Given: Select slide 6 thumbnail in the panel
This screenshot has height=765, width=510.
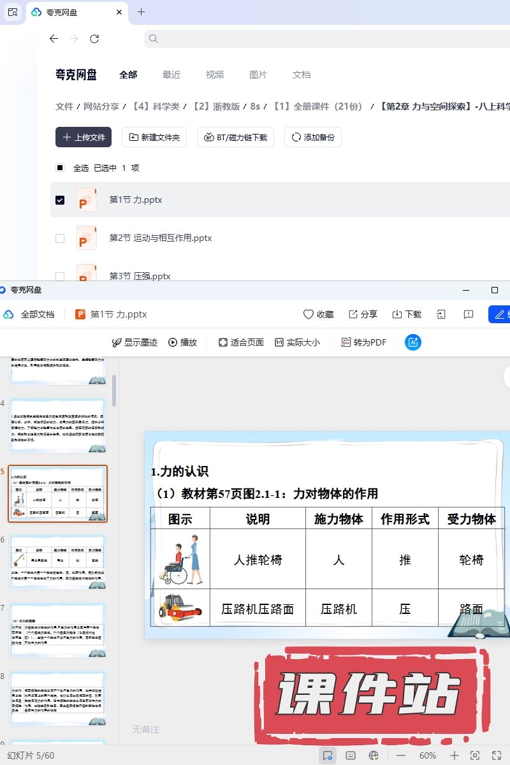Looking at the screenshot, I should click(x=57, y=562).
